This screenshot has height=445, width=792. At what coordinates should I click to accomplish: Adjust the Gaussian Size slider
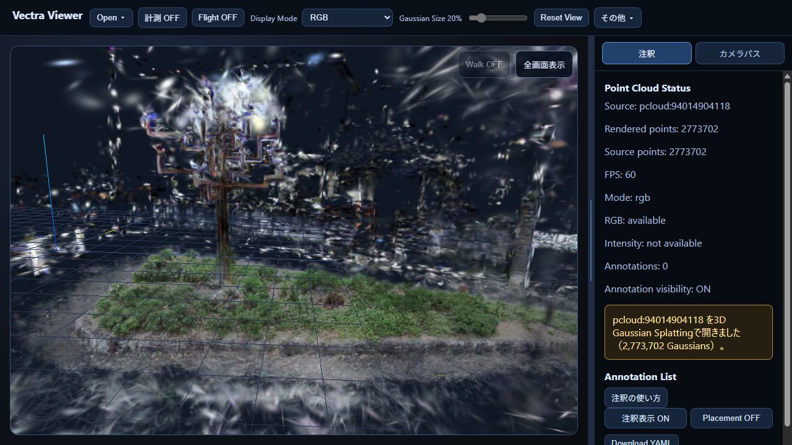pos(497,18)
